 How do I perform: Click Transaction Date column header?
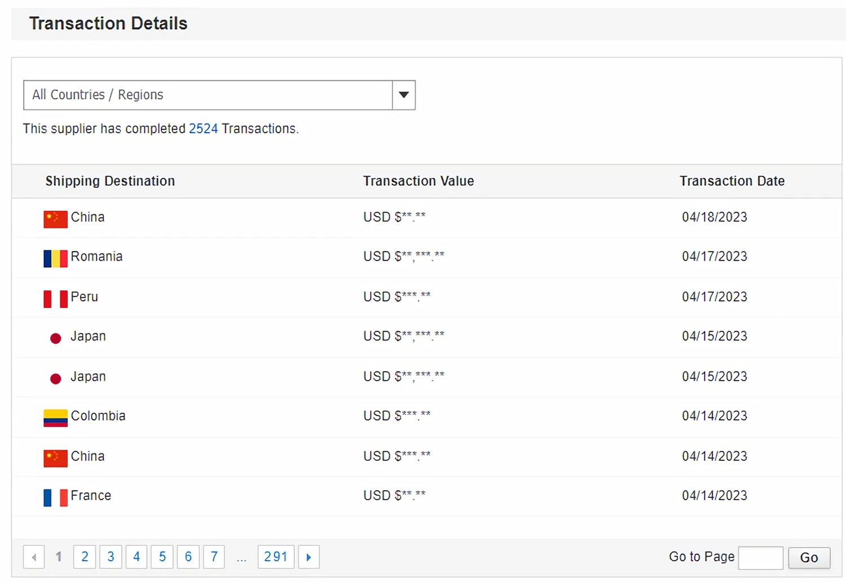click(732, 181)
